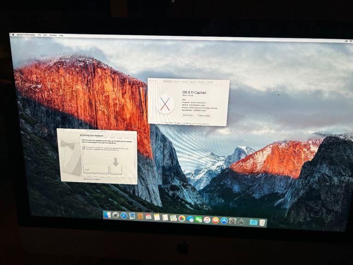353x265 pixels.
Task: Click the System Report button
Action: pyautogui.click(x=188, y=115)
